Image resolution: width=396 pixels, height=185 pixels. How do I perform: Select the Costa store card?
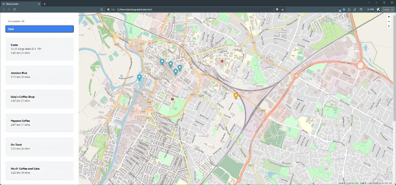click(x=40, y=49)
